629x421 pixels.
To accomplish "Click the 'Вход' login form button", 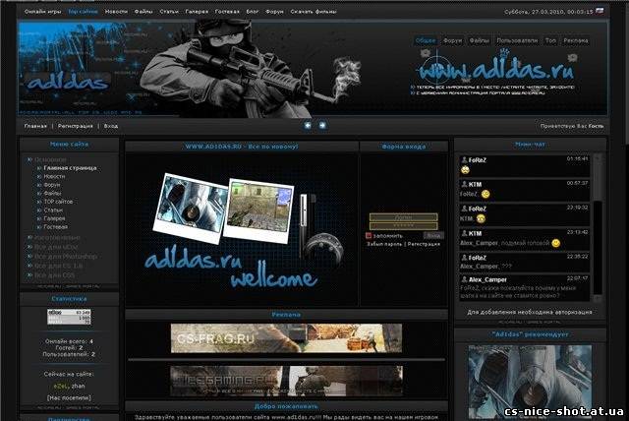I will 433,236.
